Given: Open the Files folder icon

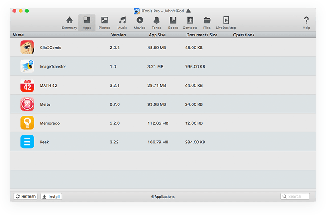Looking at the screenshot, I should pyautogui.click(x=207, y=22).
